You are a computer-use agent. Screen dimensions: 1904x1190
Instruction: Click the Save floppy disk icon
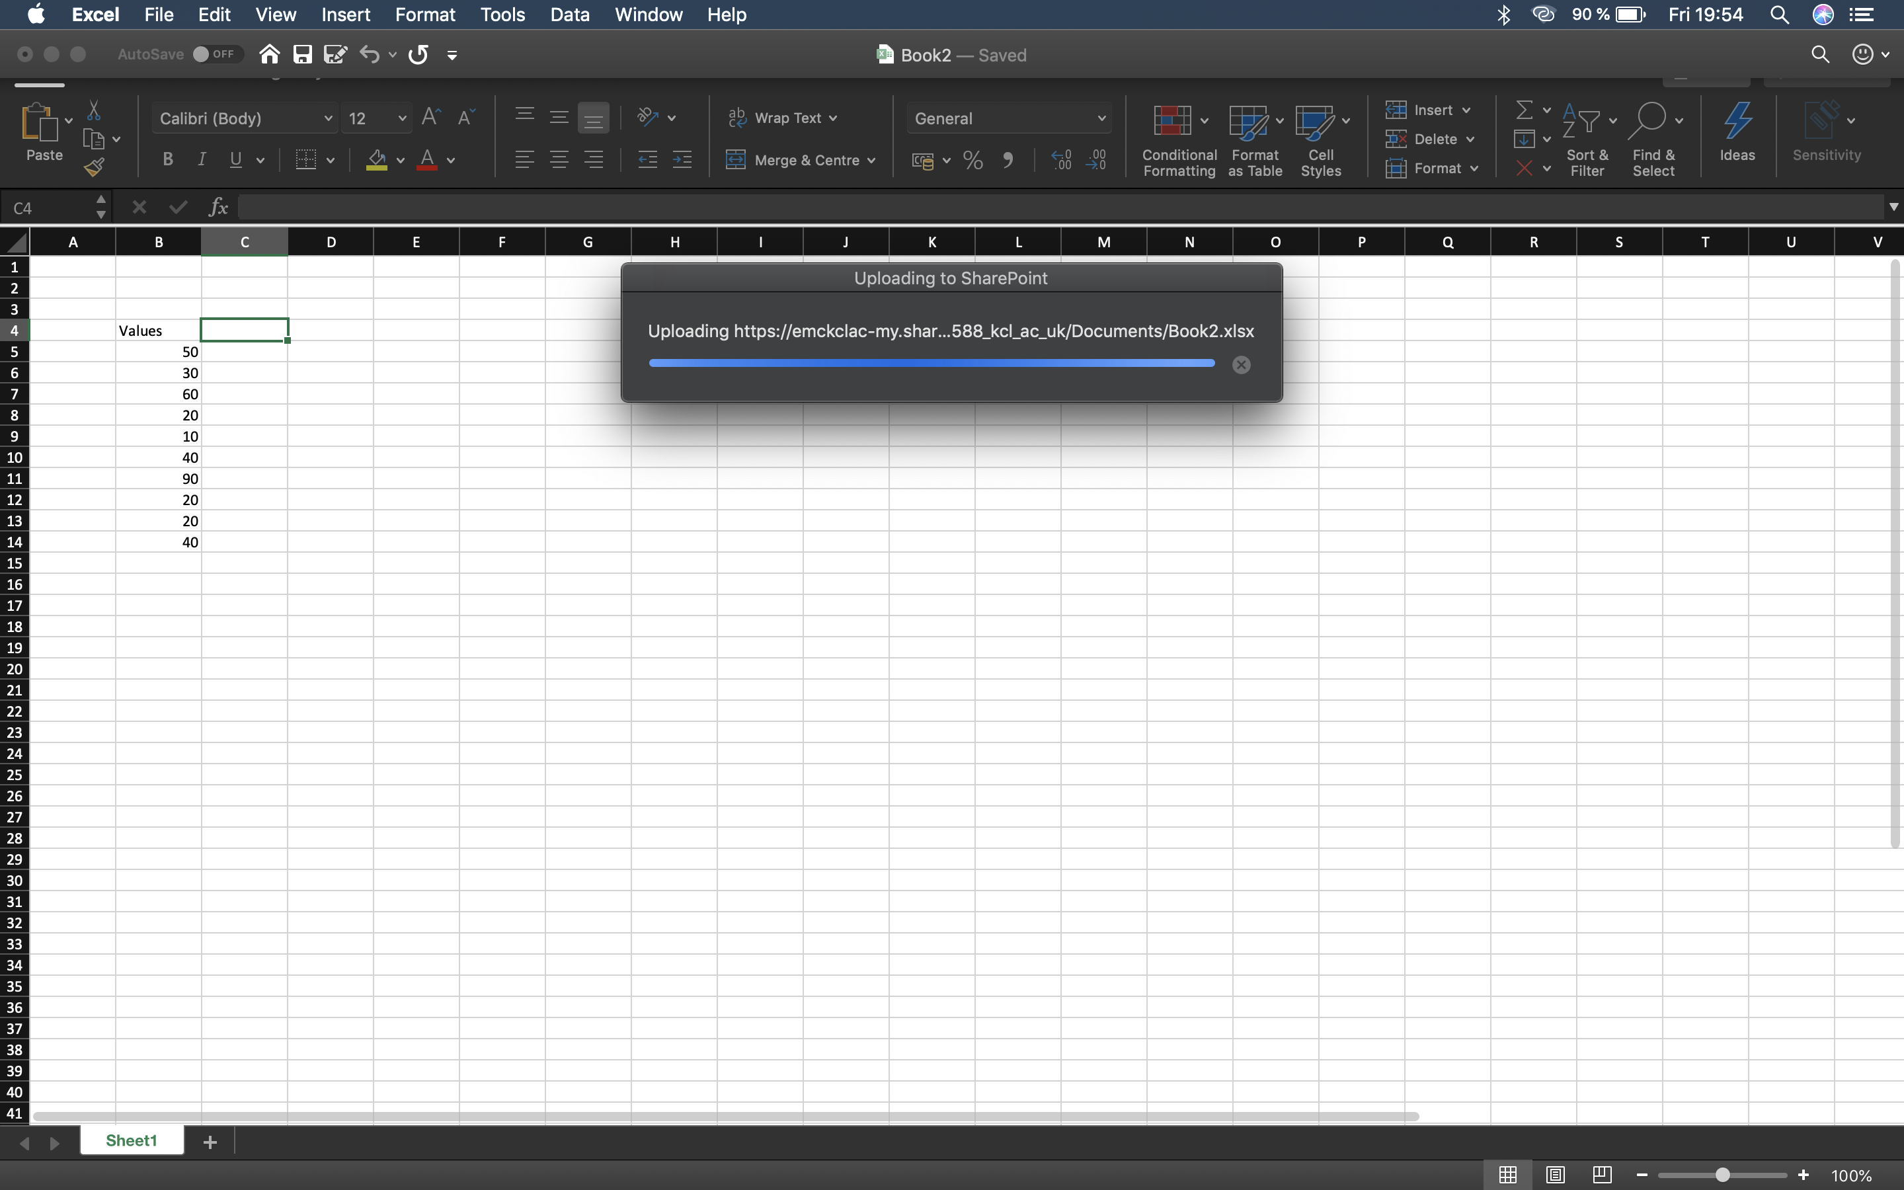click(x=303, y=54)
